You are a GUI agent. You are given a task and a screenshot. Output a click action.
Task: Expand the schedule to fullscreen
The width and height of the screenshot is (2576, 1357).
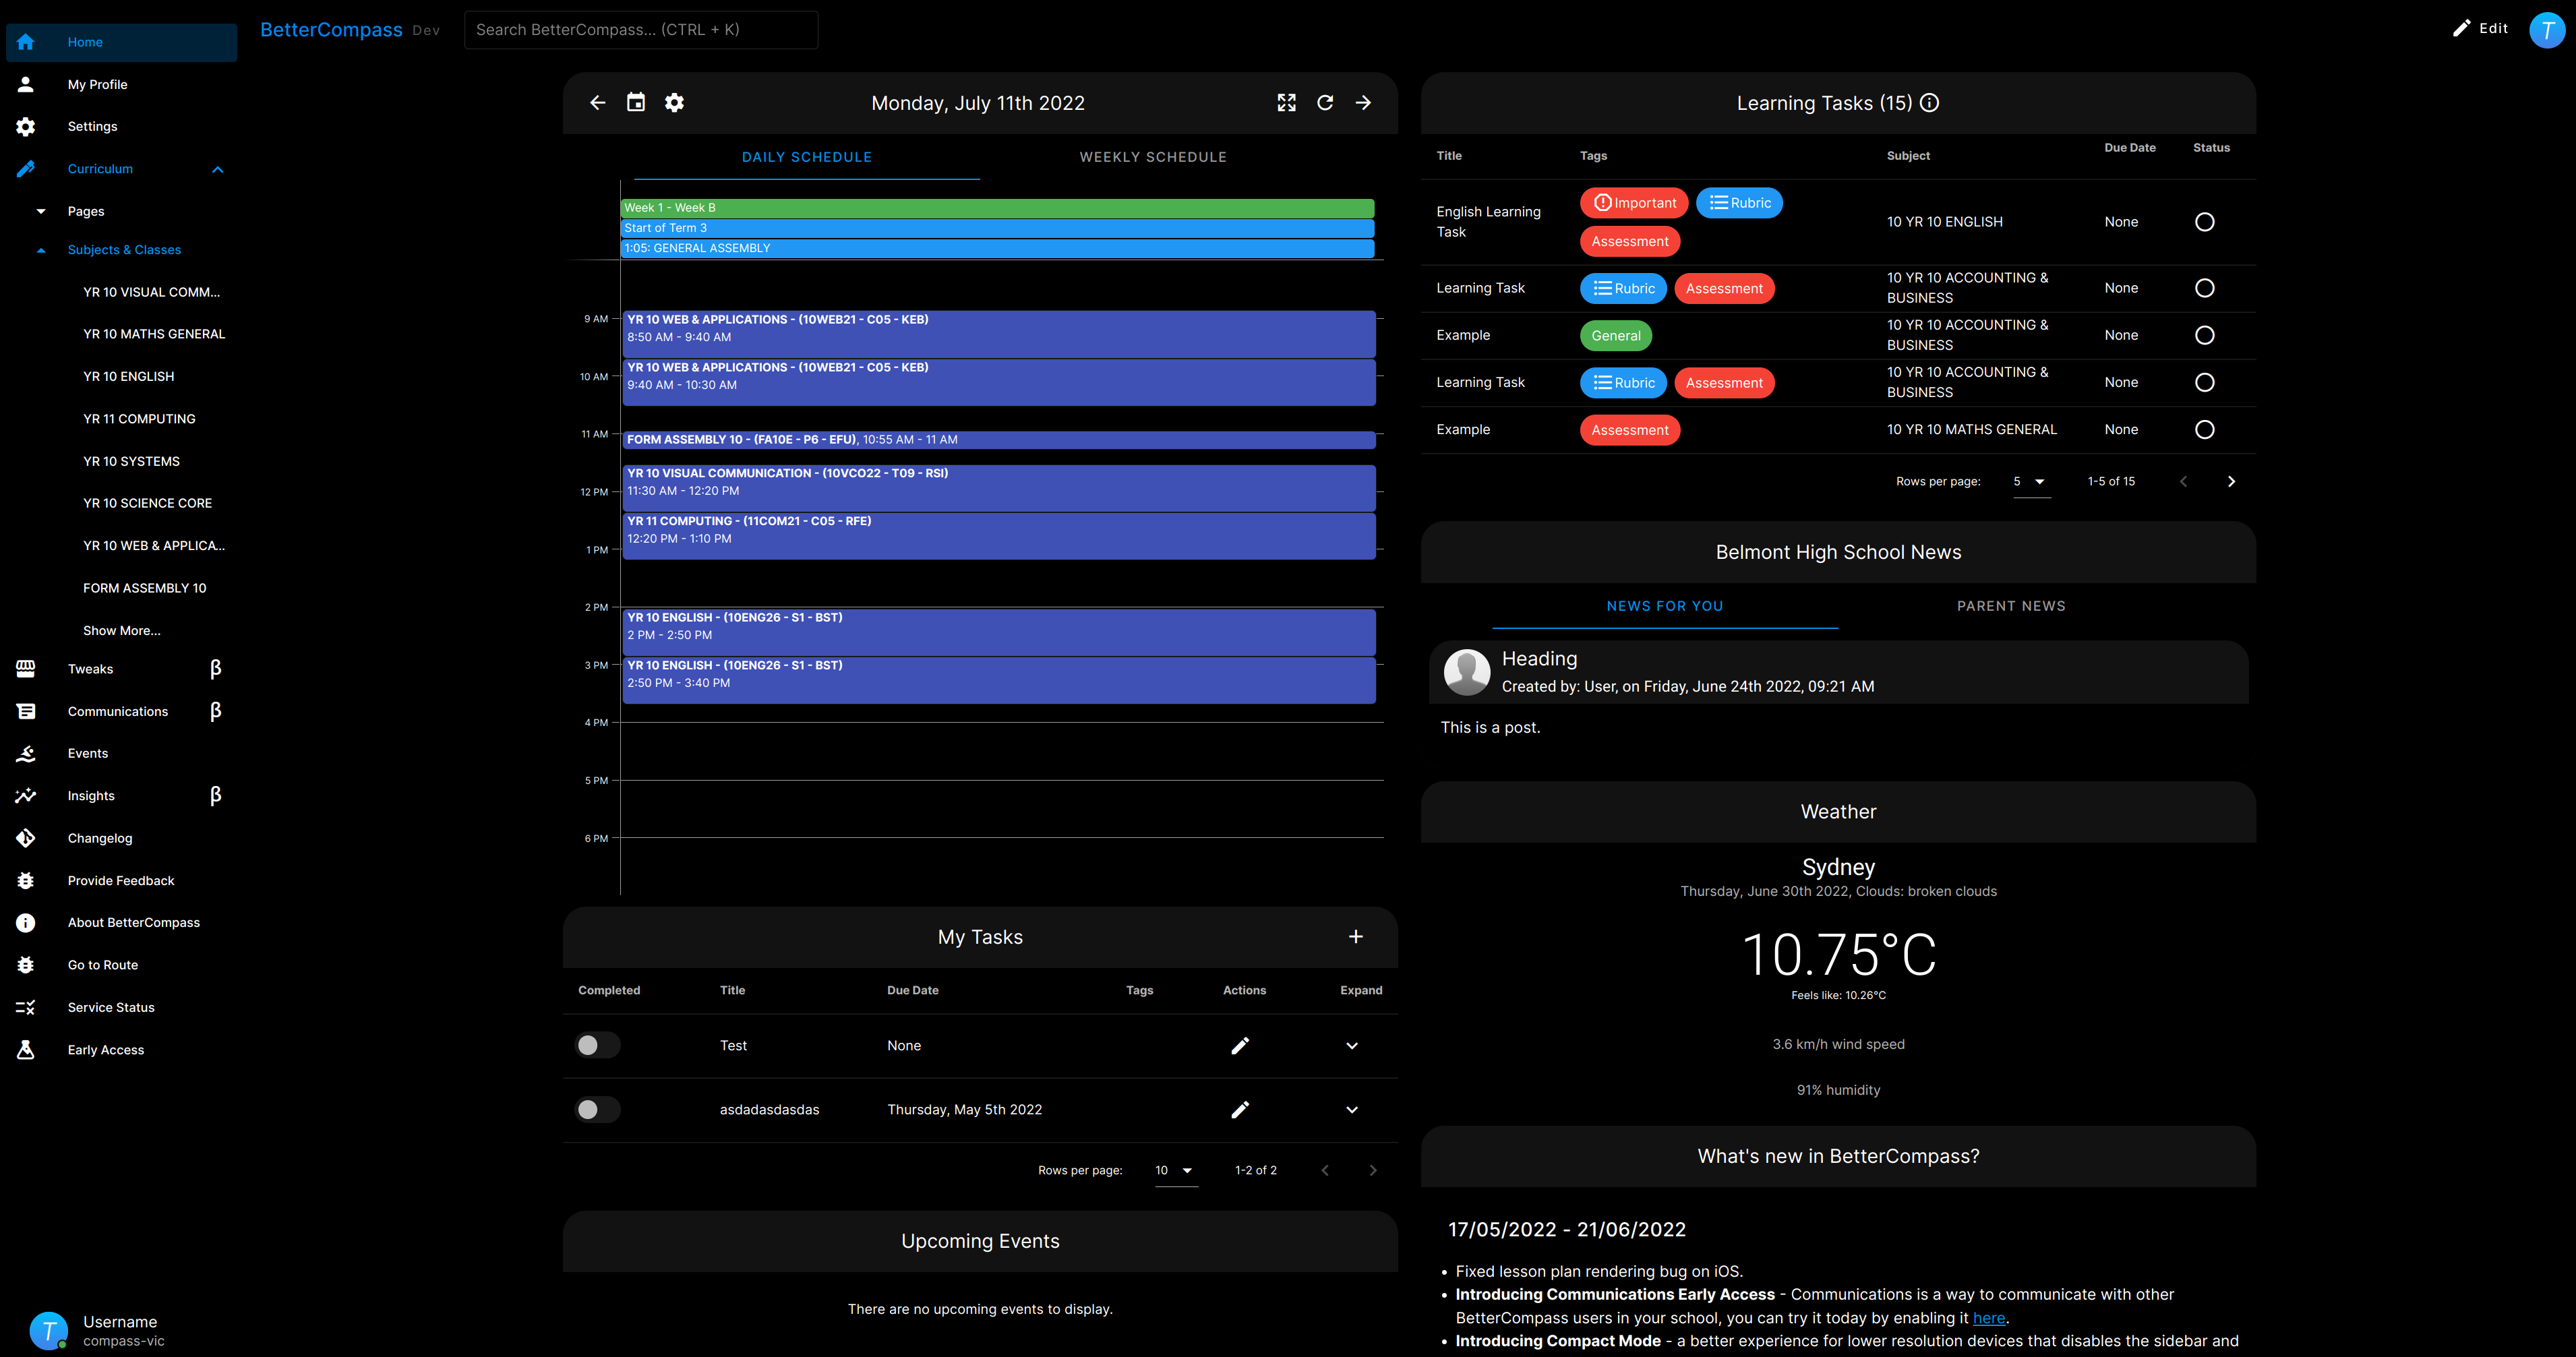[1286, 102]
